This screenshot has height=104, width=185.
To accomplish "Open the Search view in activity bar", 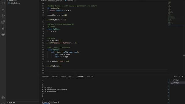I will pyautogui.click(x=3, y=3).
